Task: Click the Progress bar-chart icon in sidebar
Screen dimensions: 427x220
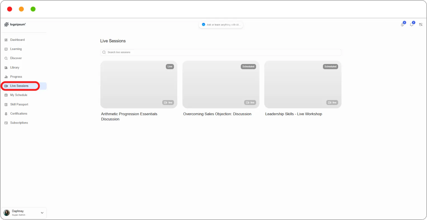Action: [6, 77]
